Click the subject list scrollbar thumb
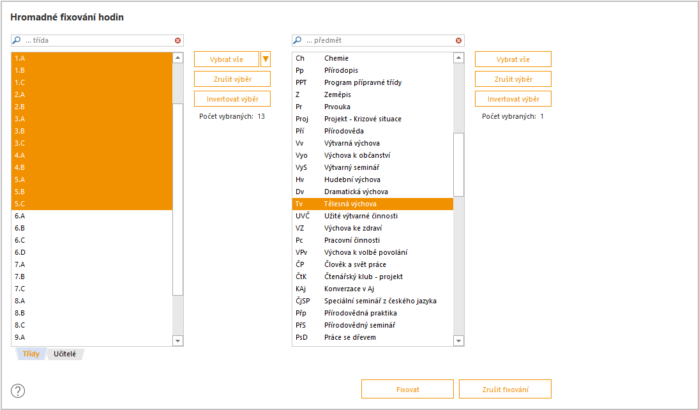 [x=459, y=165]
